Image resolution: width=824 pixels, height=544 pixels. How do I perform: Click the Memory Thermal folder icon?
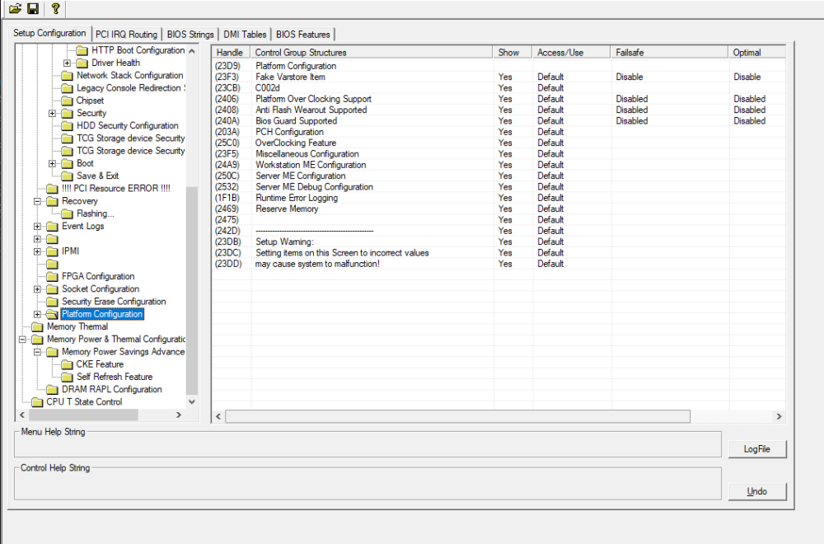tap(37, 327)
